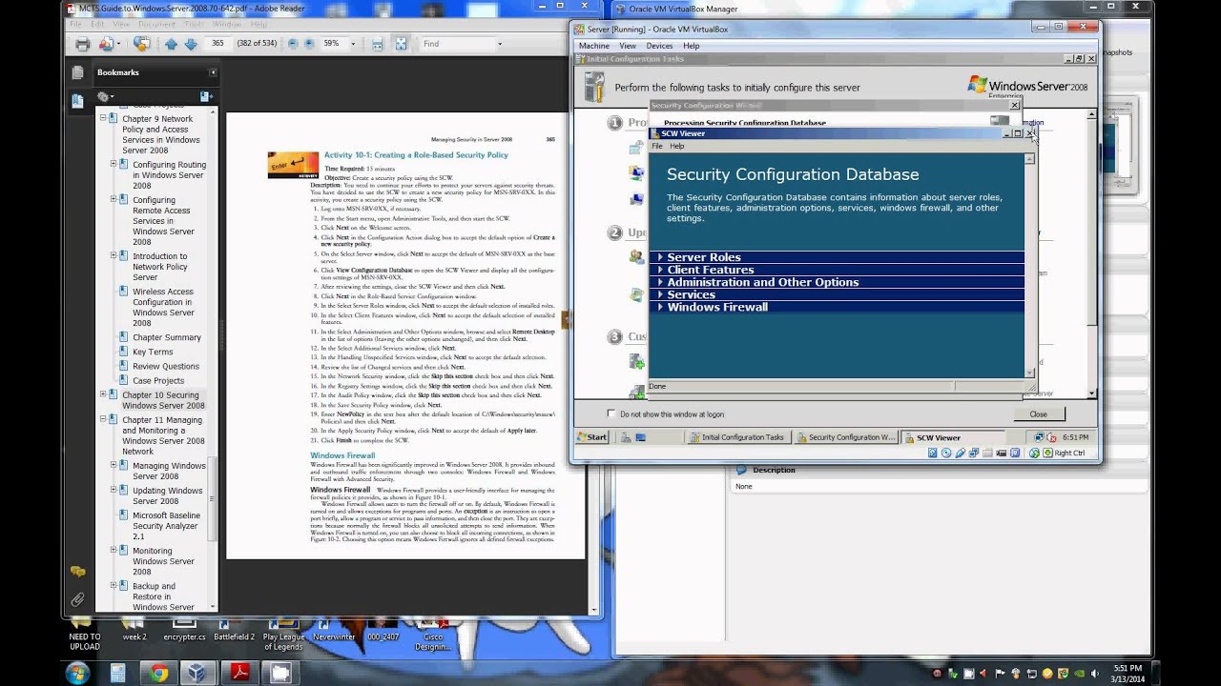Click the fit one full page icon
The image size is (1221, 686).
click(401, 44)
